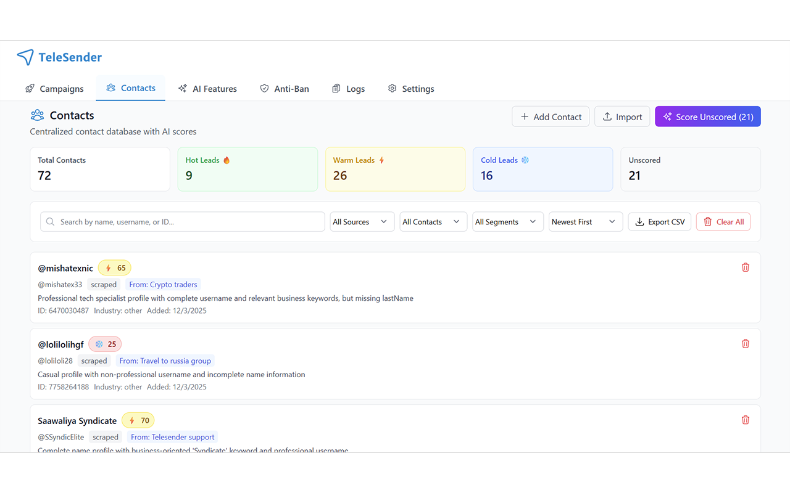Image resolution: width=790 pixels, height=493 pixels.
Task: Click the fire icon on Hot Leads
Action: click(x=227, y=160)
